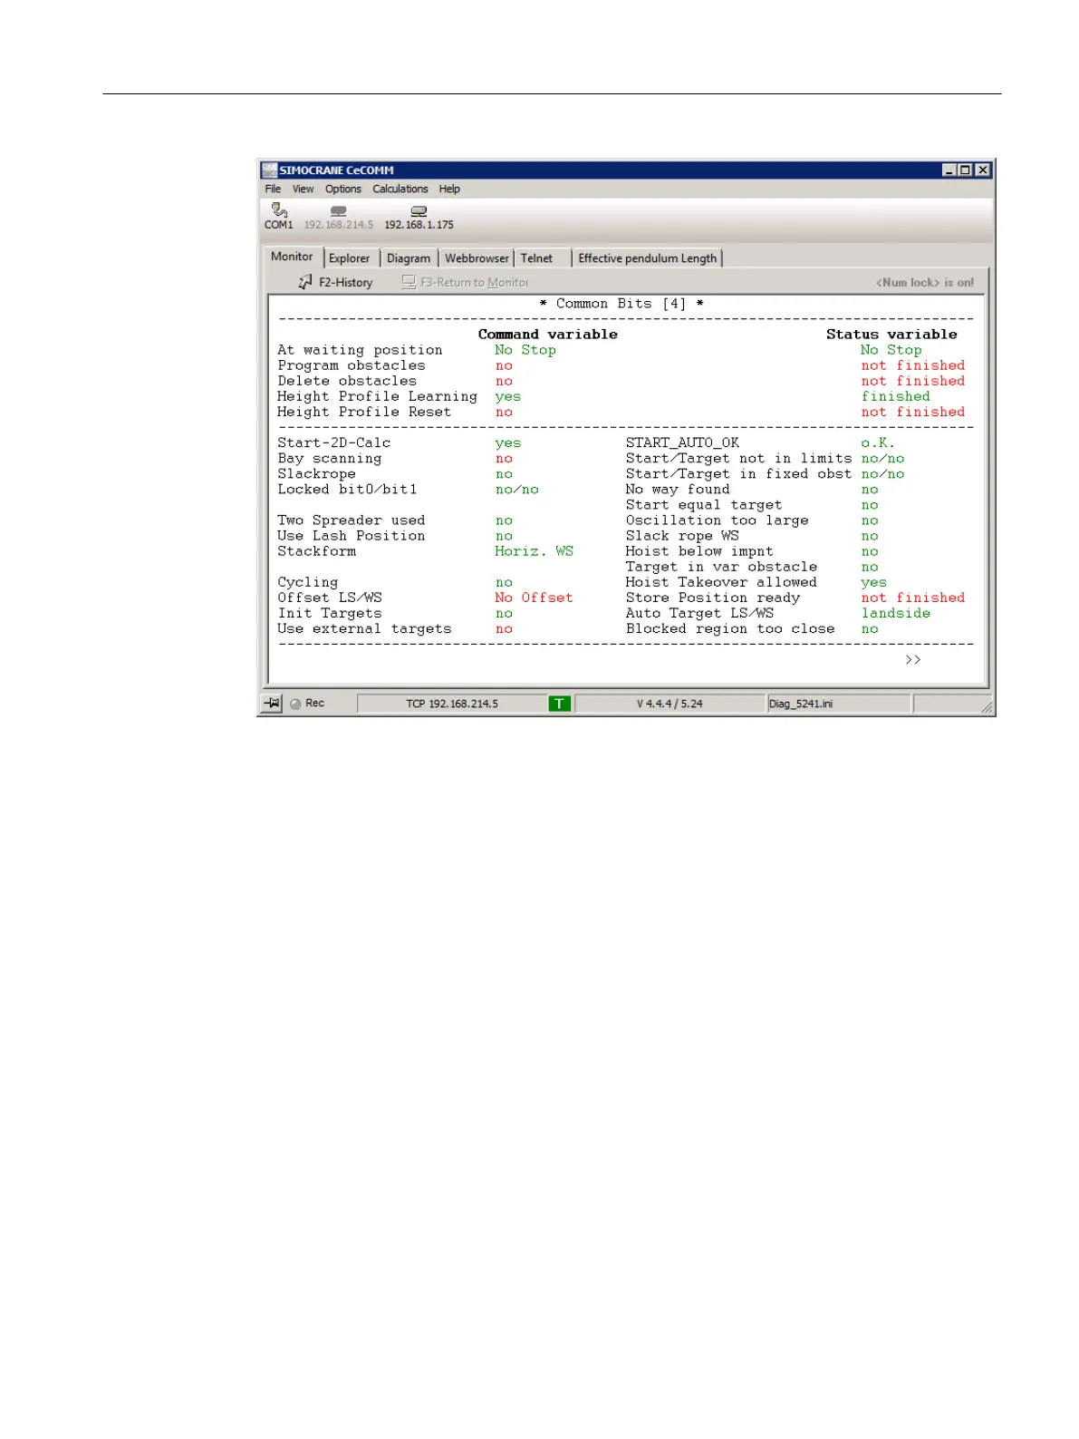The height and width of the screenshot is (1439, 1079).
Task: Click the pin icon in status bar
Action: pos(272,704)
